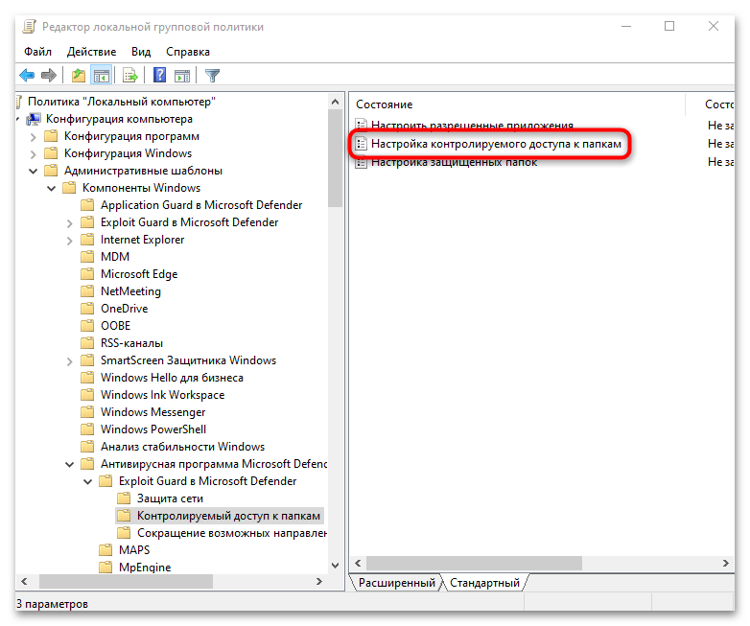
Task: Open the Файл menu
Action: pyautogui.click(x=37, y=52)
